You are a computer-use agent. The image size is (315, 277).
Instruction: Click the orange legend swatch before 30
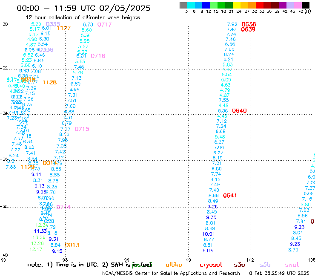click(x=252, y=5)
